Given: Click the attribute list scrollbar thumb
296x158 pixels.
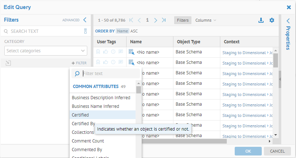Looking at the screenshot, I should pos(138,90).
